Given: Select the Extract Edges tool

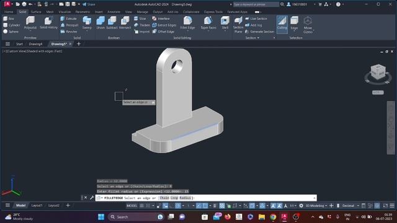Looking at the screenshot, I should [x=164, y=25].
